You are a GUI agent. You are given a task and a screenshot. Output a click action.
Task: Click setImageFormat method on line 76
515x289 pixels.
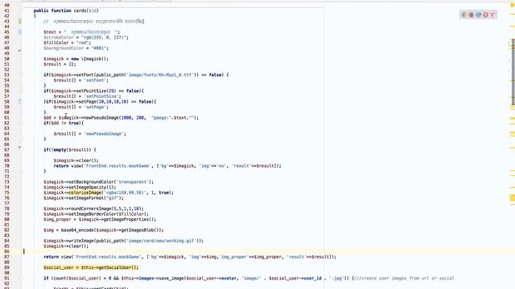[87, 198]
